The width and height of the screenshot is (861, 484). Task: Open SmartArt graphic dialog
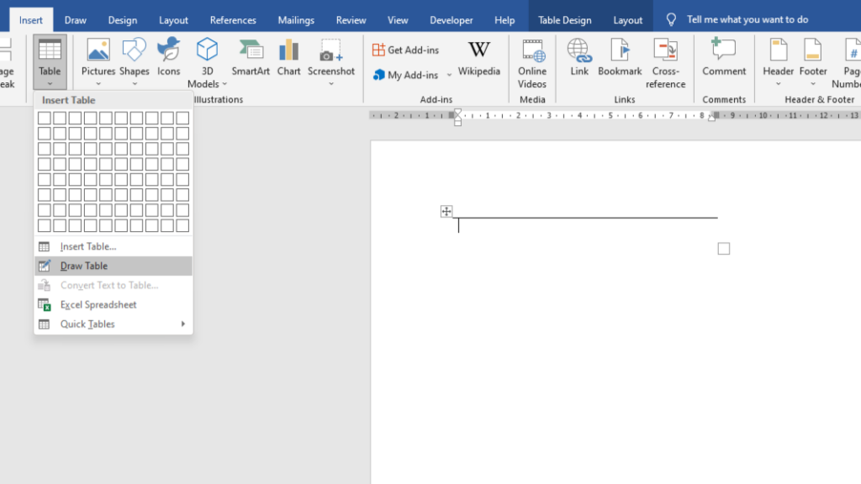pyautogui.click(x=251, y=58)
